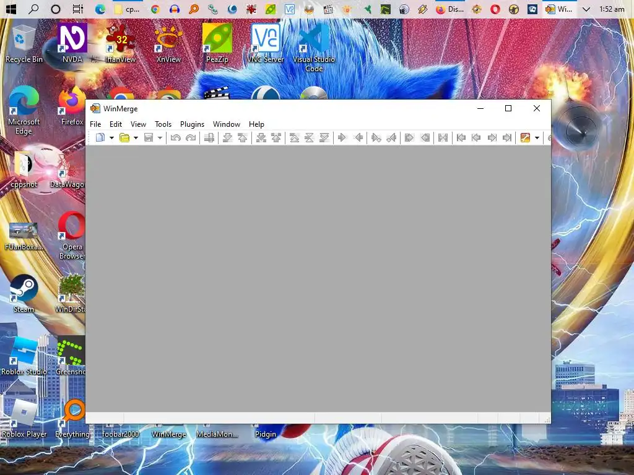Select the FUanBoxa desktop image file
Viewport: 634px width, 475px height.
coord(24,236)
